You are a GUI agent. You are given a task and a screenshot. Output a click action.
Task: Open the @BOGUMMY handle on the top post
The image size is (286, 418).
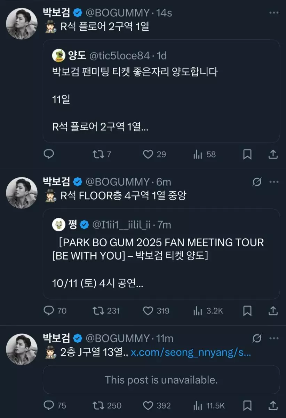(x=118, y=13)
